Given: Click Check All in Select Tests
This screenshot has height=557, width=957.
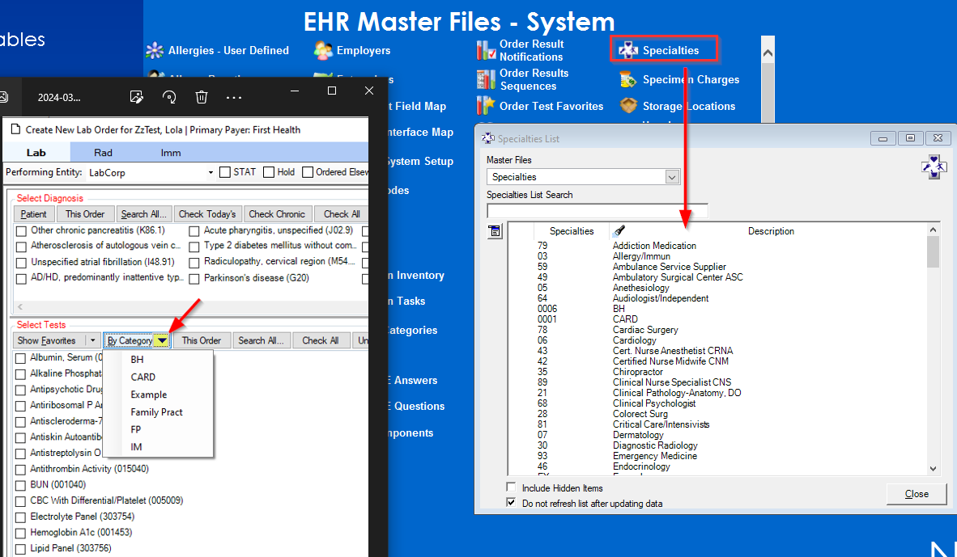Looking at the screenshot, I should 321,340.
